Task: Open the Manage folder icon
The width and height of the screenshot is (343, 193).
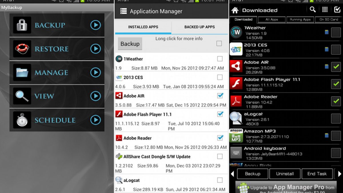Action: click(x=22, y=72)
